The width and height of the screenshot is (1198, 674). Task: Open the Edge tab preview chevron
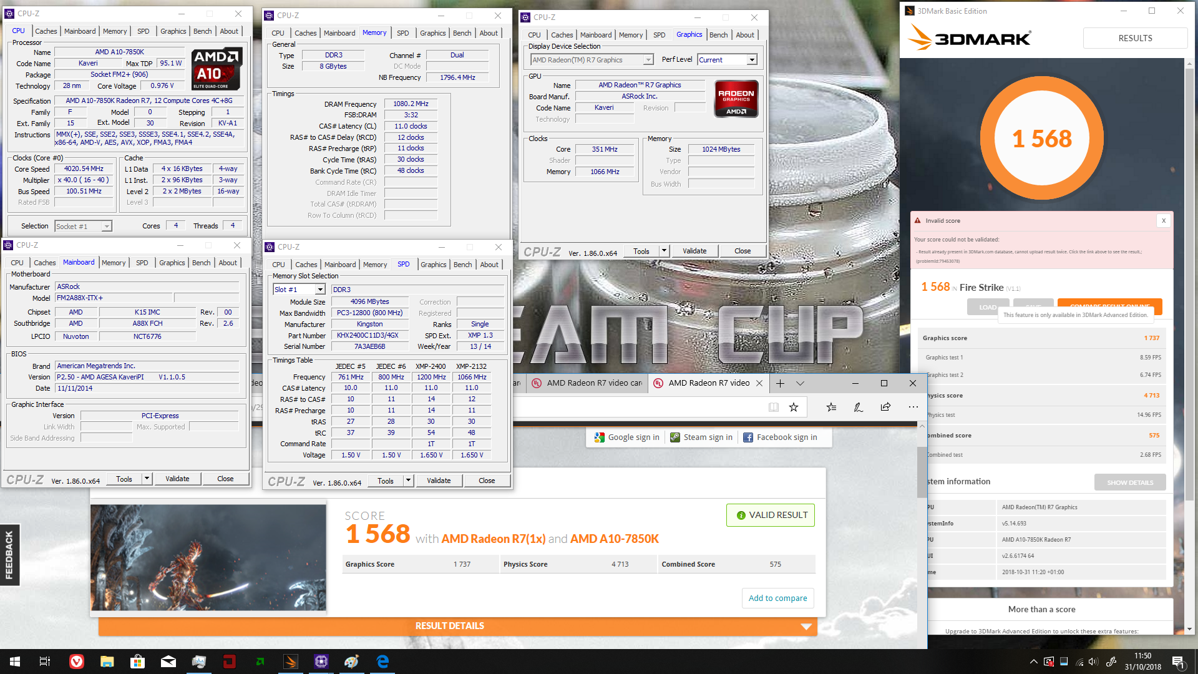(x=801, y=383)
